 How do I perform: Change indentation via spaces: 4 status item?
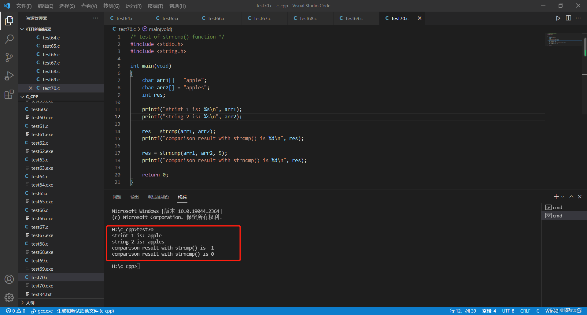click(489, 311)
